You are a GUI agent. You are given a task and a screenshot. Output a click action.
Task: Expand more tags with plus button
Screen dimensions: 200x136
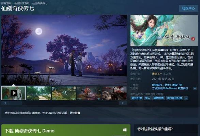(x=186, y=98)
